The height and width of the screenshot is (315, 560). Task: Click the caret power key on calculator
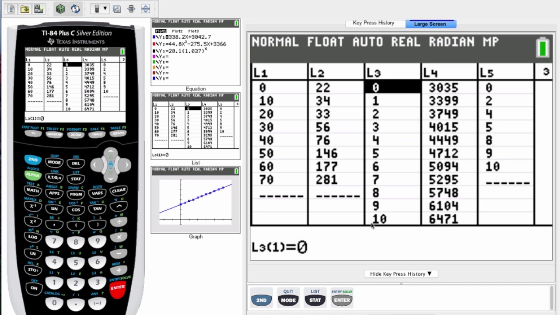pos(119,206)
